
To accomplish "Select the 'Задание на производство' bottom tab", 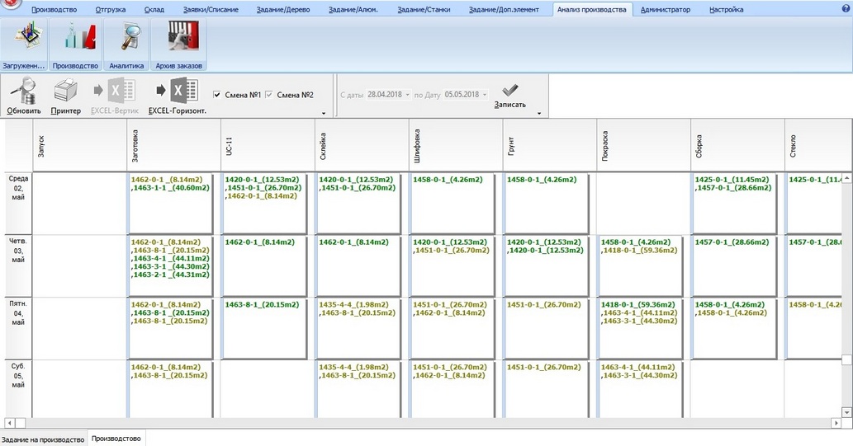I will click(x=43, y=439).
